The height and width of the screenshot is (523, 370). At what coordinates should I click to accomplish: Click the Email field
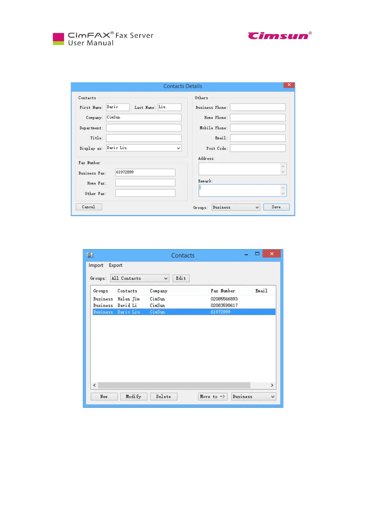[258, 138]
